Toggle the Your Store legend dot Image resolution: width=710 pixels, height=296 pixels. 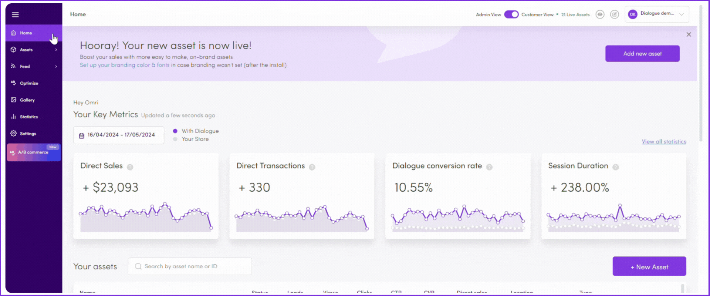pos(175,139)
